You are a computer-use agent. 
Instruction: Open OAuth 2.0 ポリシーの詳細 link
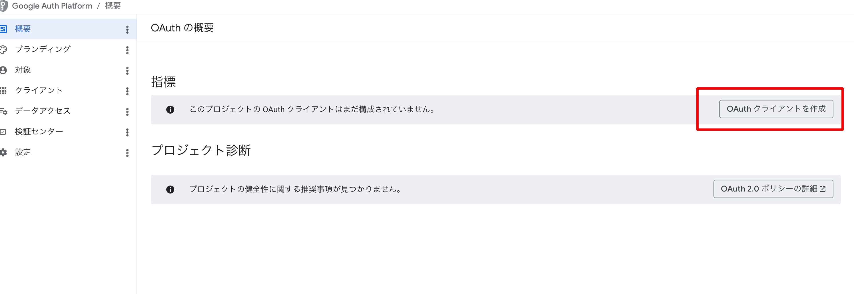[x=773, y=189]
